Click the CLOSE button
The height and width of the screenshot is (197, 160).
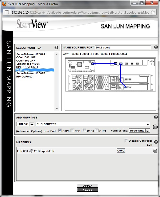pyautogui.click(x=88, y=190)
